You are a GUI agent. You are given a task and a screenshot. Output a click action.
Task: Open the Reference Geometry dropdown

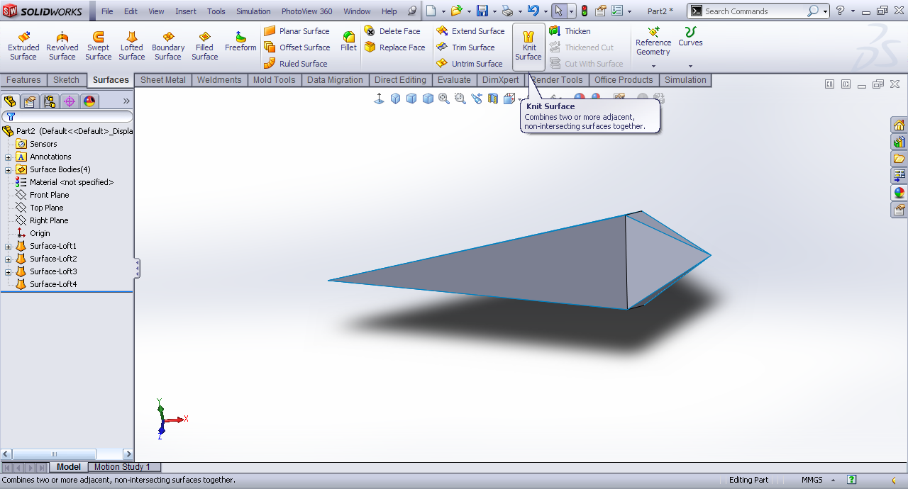pyautogui.click(x=653, y=66)
